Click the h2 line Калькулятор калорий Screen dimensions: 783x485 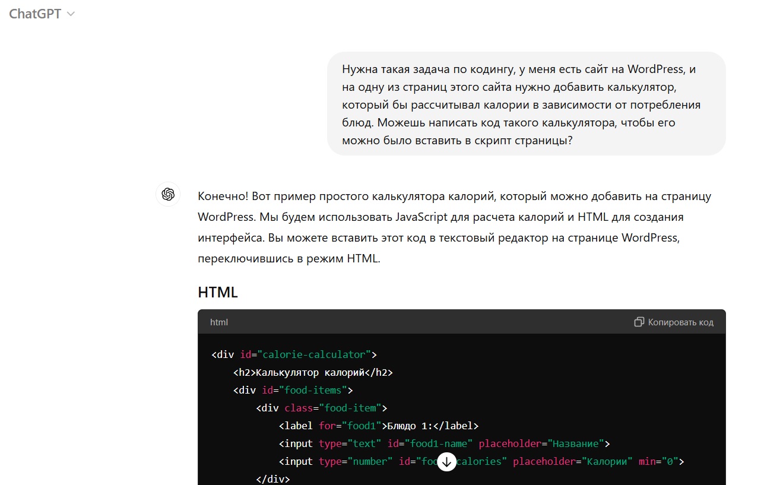click(x=313, y=372)
